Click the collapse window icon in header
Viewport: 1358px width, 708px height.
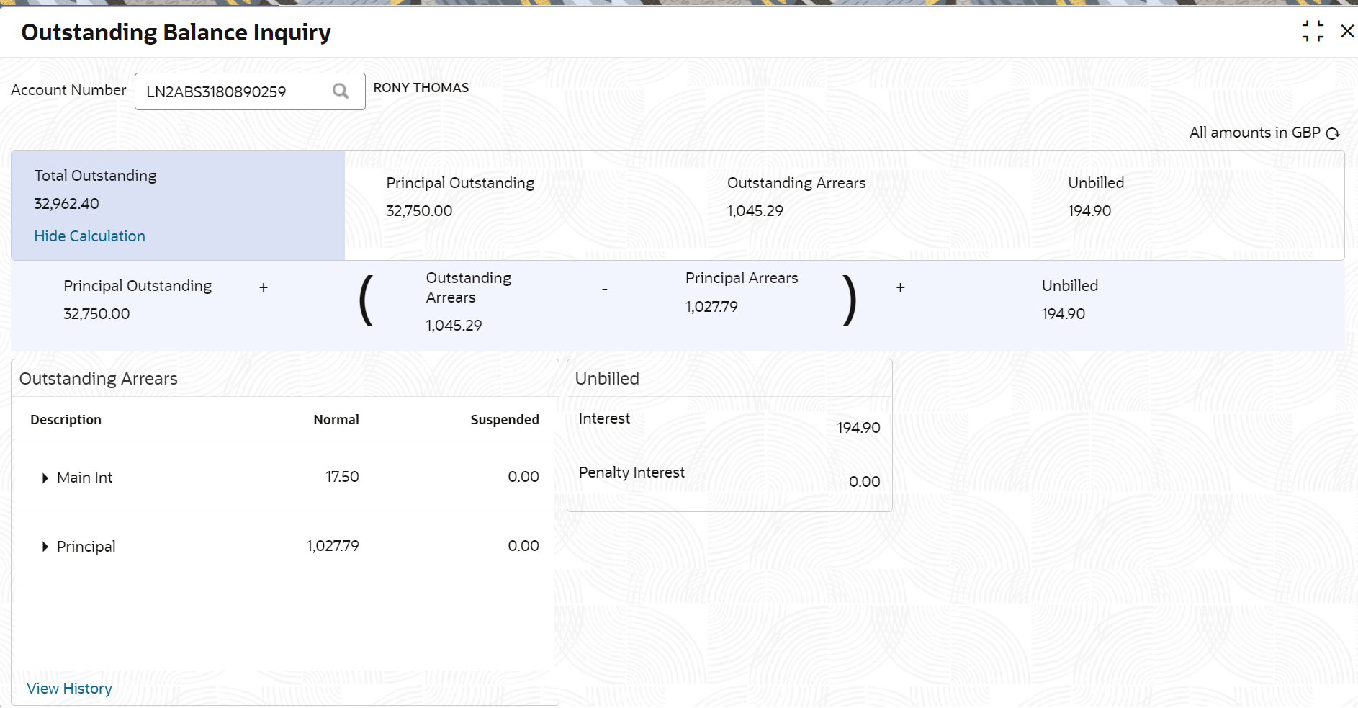pyautogui.click(x=1313, y=32)
